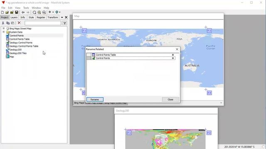
Task: Select the Project tab
Action: click(x=5, y=17)
